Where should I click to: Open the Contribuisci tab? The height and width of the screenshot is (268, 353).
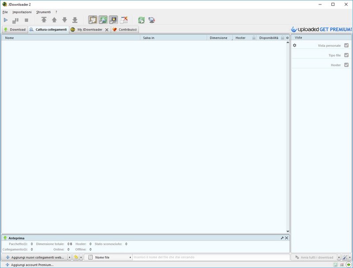(125, 30)
